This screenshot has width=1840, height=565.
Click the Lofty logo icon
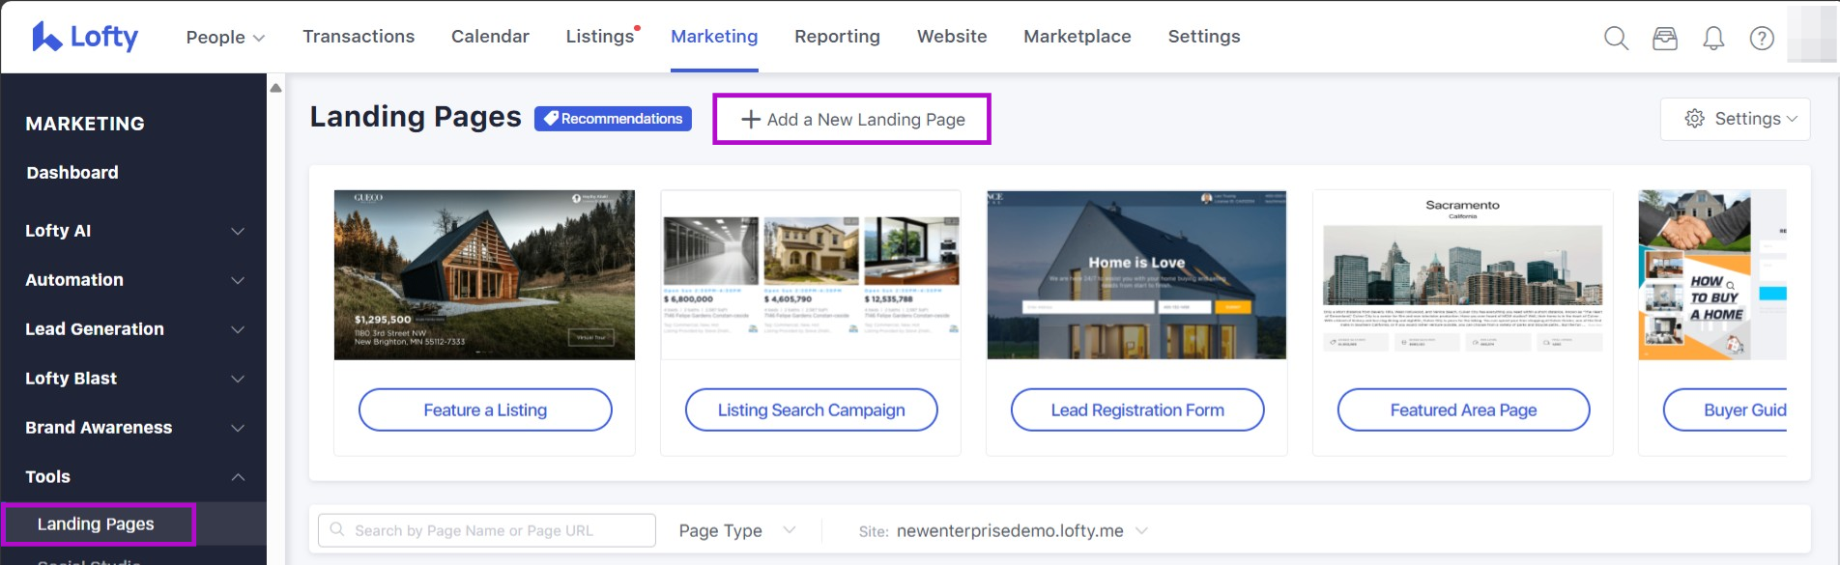click(47, 37)
